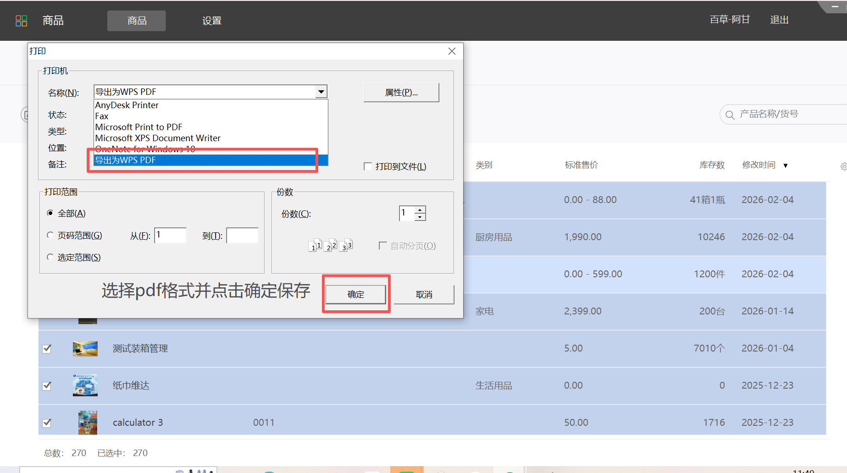Close the 打印 dialog with the X
This screenshot has height=473, width=847.
[452, 51]
